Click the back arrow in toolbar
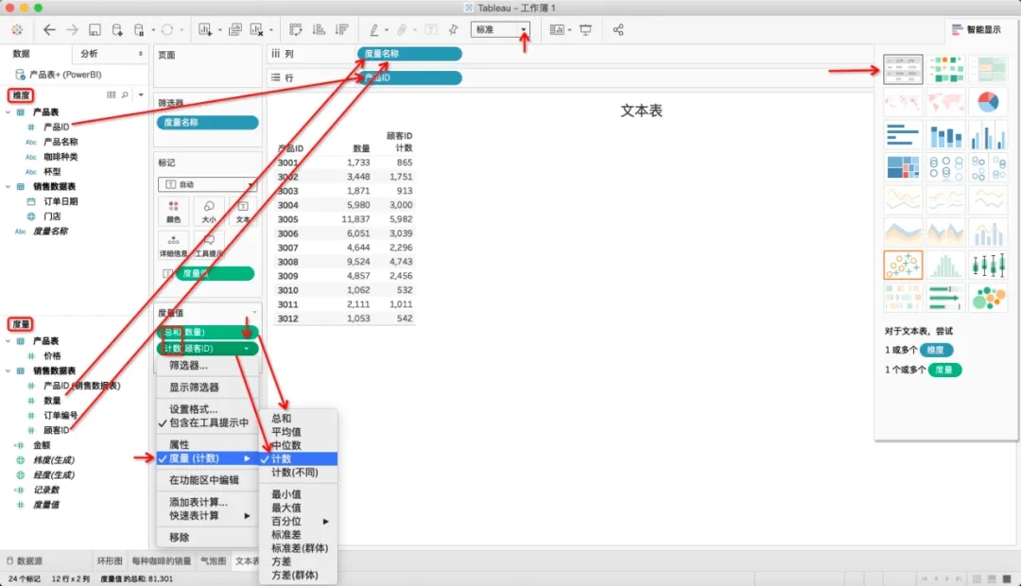The image size is (1021, 586). [x=50, y=30]
